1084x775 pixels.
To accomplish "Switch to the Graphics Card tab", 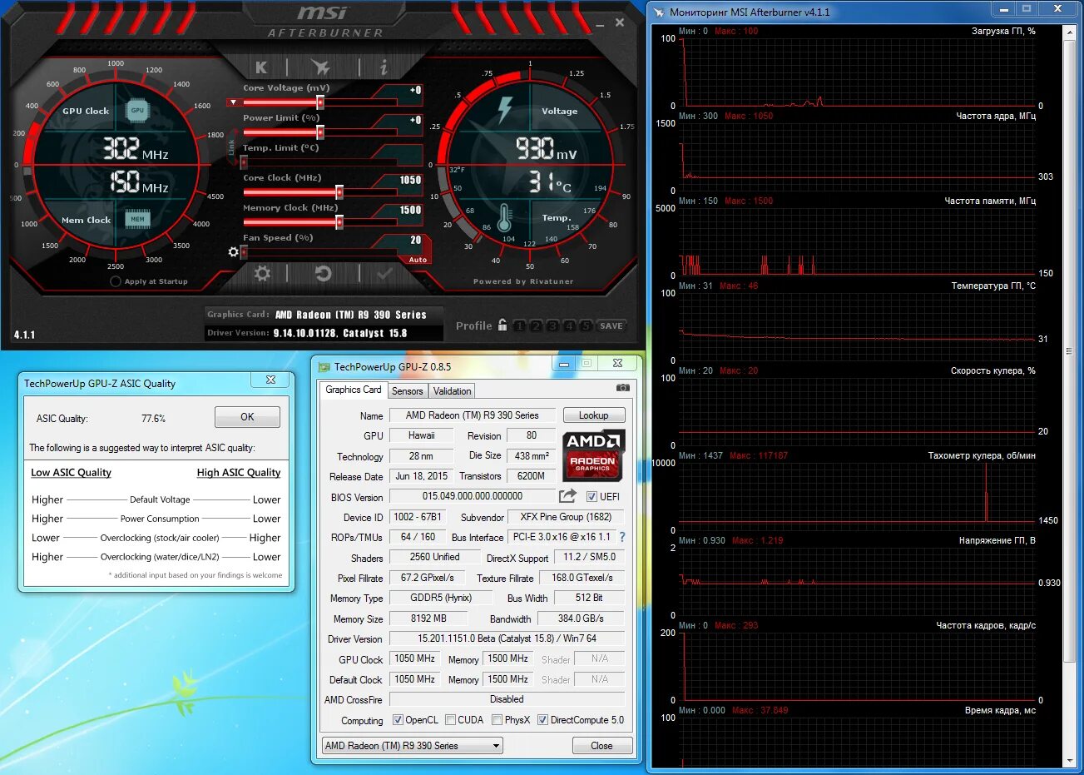I will [354, 390].
